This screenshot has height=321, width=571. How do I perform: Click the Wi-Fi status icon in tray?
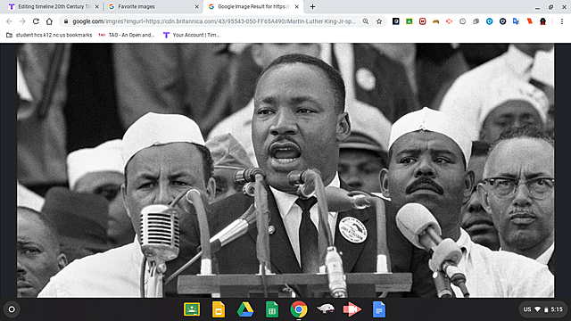(538, 309)
